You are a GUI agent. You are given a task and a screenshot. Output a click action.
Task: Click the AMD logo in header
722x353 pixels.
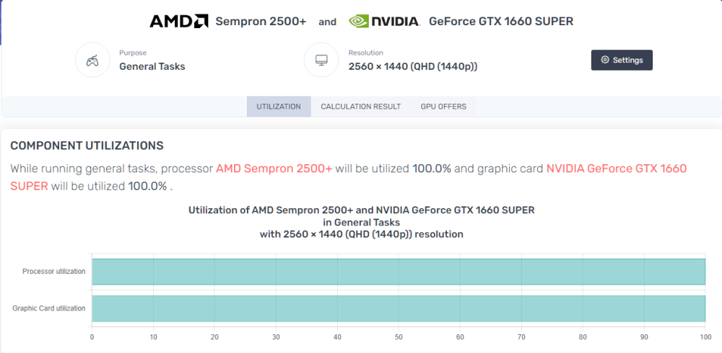click(x=178, y=21)
